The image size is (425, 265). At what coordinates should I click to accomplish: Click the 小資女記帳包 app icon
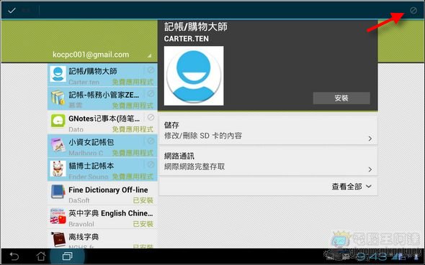58,145
